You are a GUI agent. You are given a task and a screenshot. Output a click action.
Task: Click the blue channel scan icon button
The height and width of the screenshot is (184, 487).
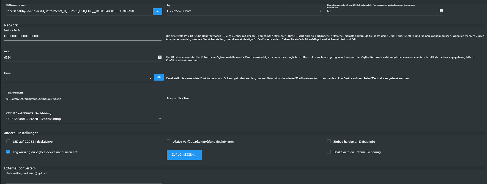[x=159, y=78]
